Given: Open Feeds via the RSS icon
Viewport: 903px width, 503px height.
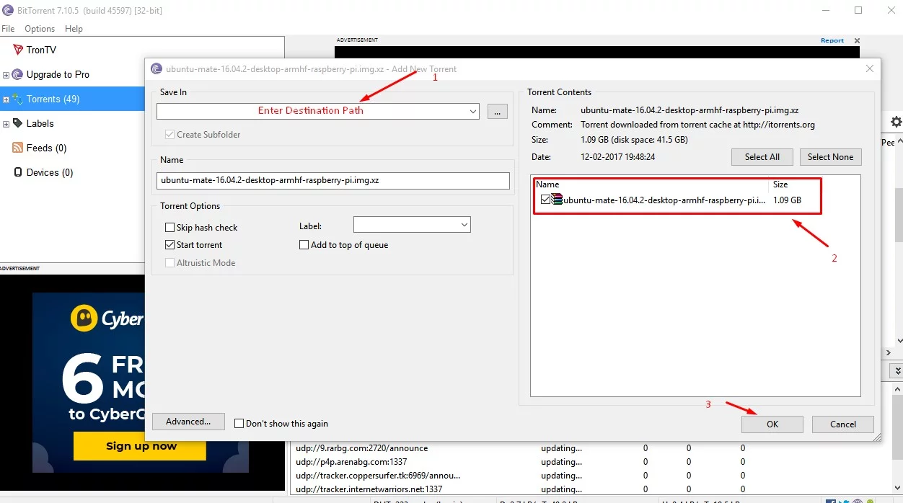Looking at the screenshot, I should (18, 148).
